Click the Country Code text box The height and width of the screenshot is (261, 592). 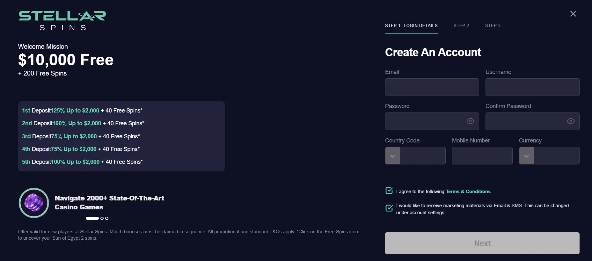pyautogui.click(x=422, y=156)
